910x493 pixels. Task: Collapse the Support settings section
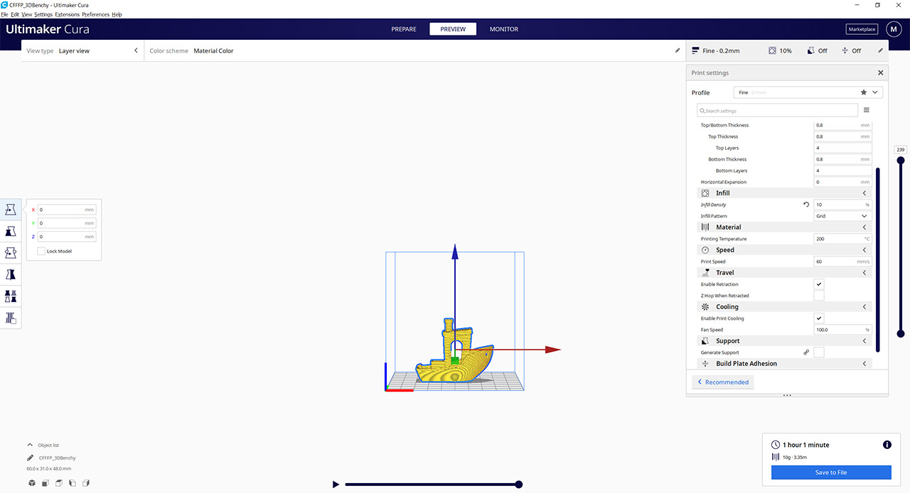(864, 341)
